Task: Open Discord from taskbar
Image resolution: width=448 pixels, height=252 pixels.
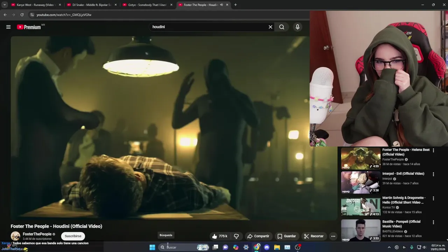Action: (x=267, y=247)
